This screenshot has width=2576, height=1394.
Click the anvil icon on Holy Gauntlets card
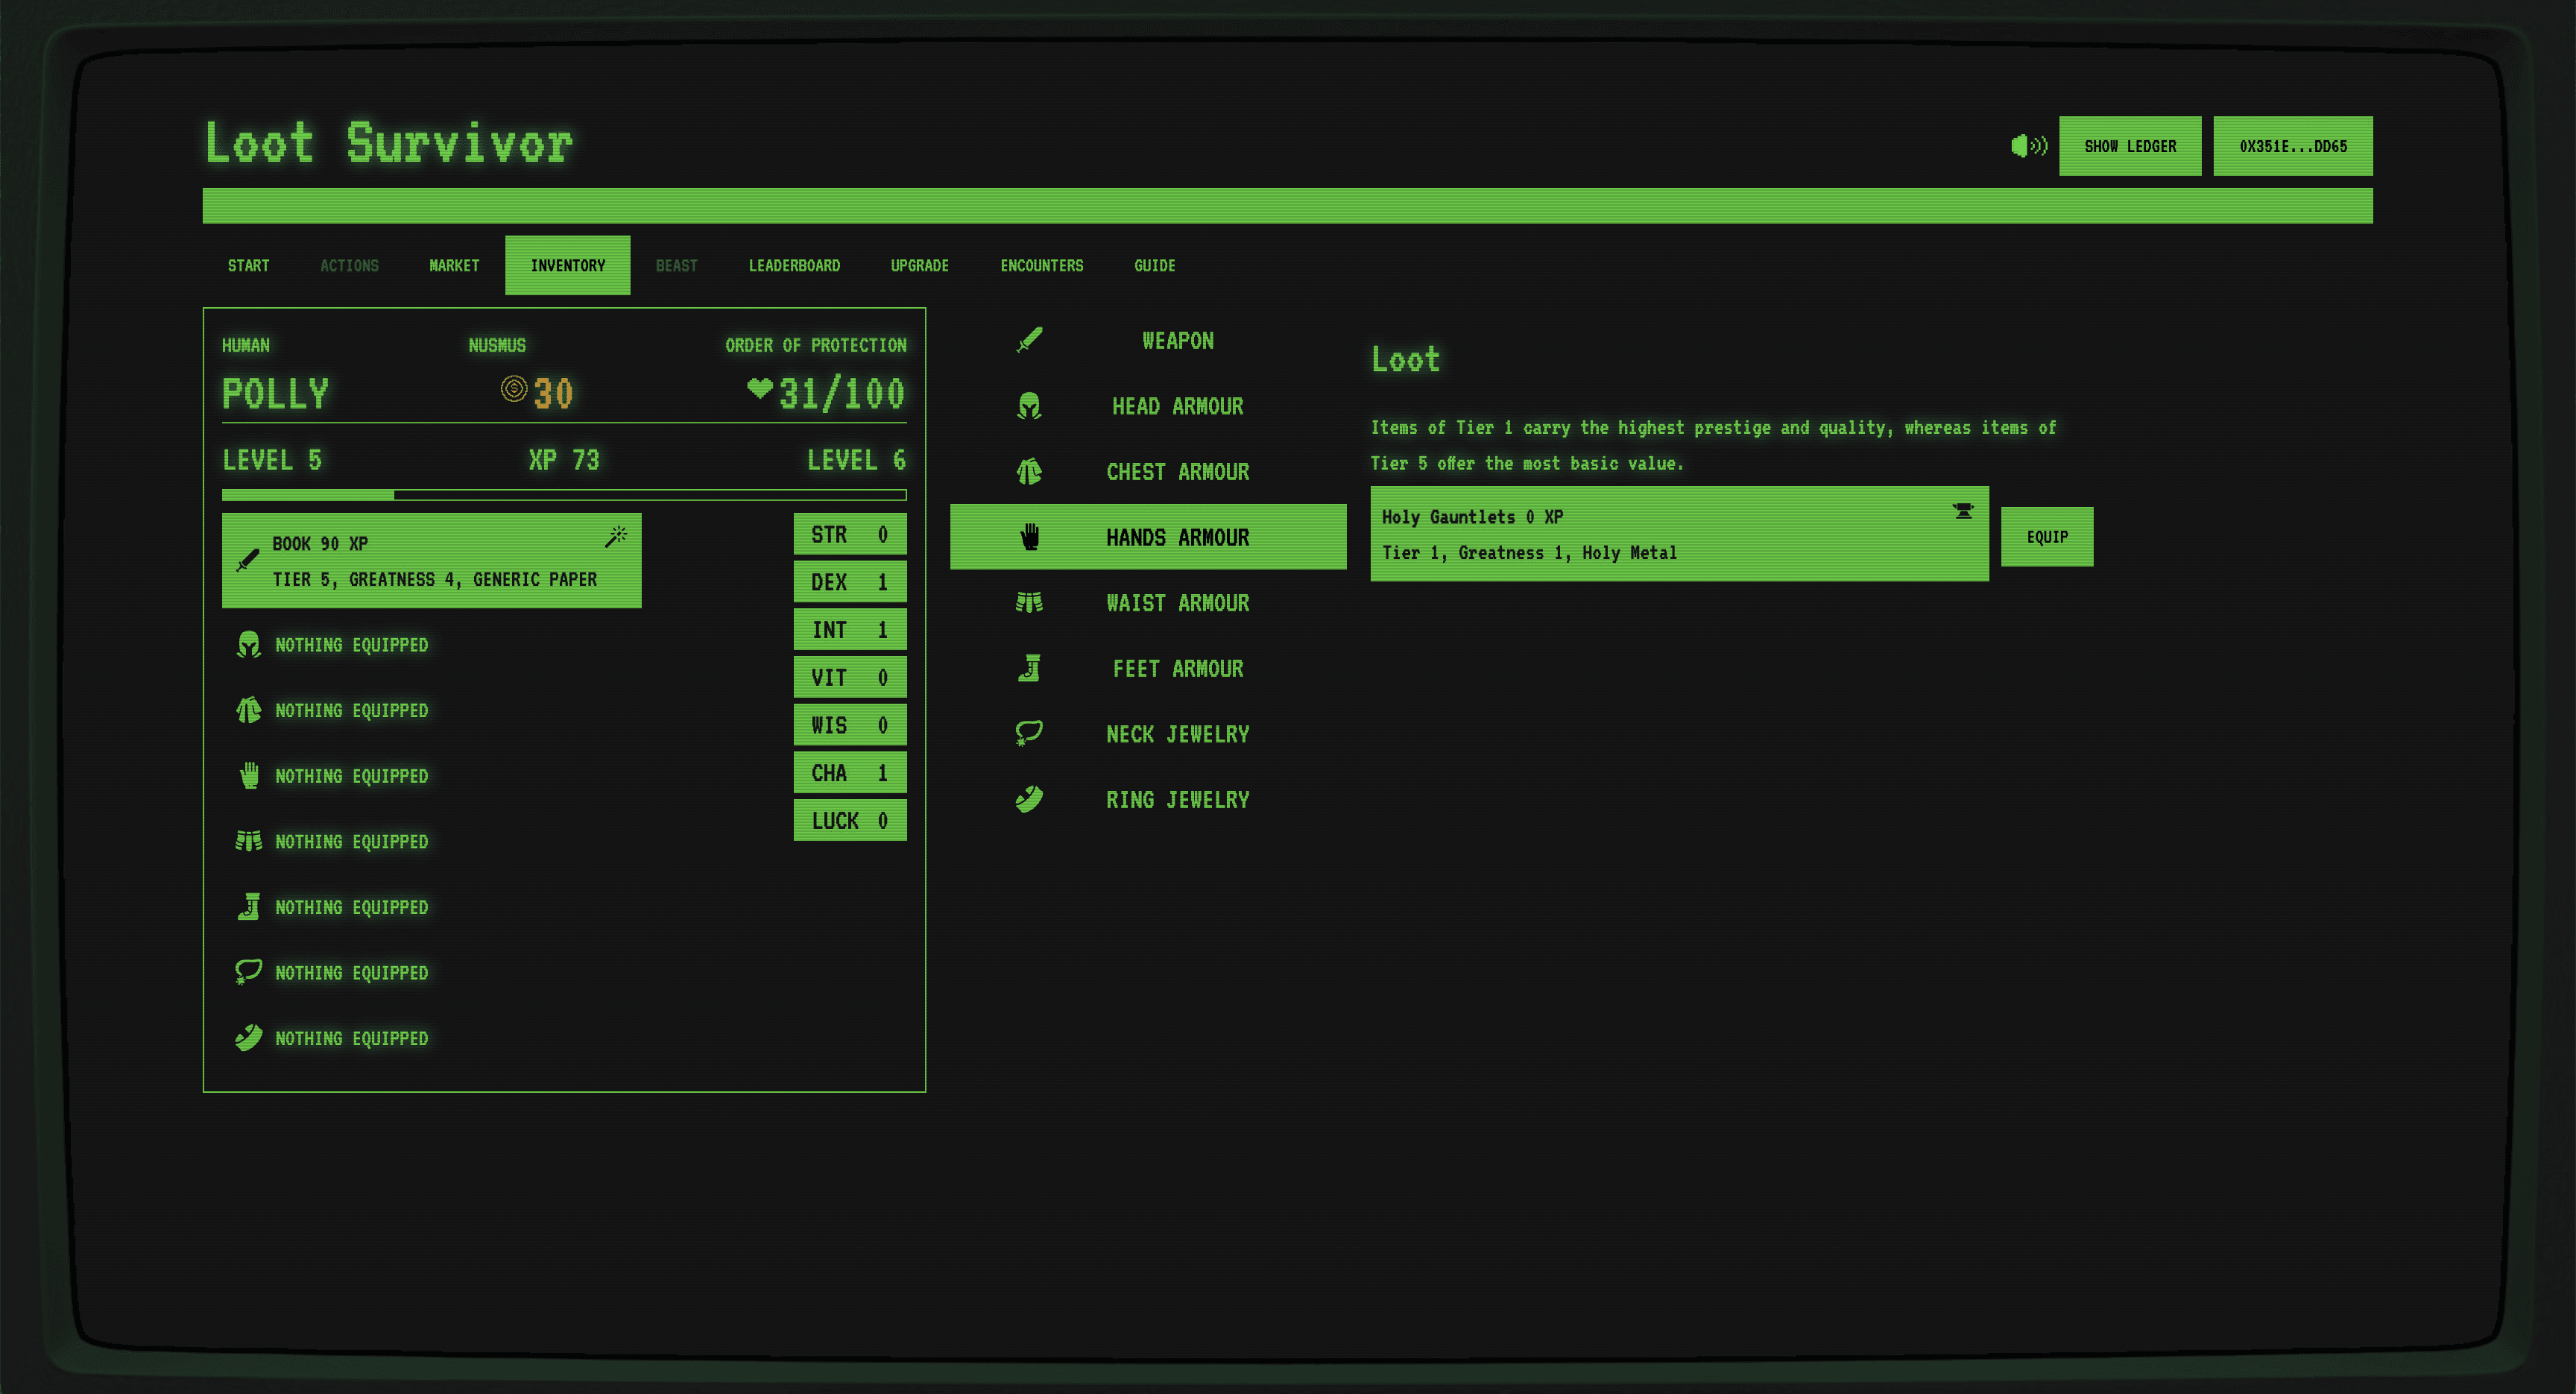[x=1963, y=511]
